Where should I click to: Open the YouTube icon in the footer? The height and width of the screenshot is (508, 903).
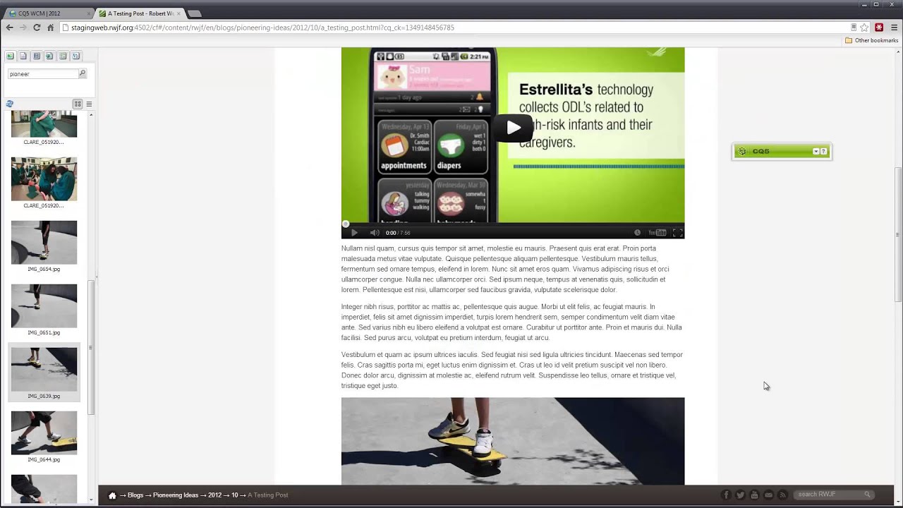[x=754, y=495]
